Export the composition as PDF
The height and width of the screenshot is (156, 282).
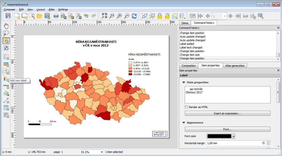pos(79,16)
